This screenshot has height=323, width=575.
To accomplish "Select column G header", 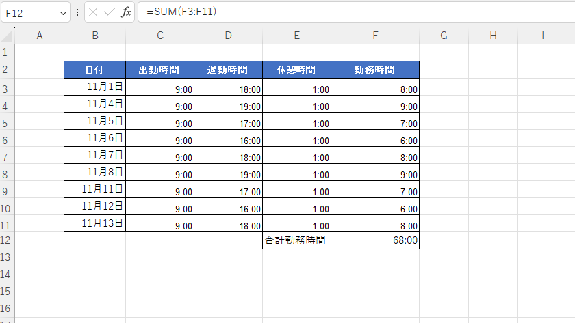I will (x=444, y=36).
